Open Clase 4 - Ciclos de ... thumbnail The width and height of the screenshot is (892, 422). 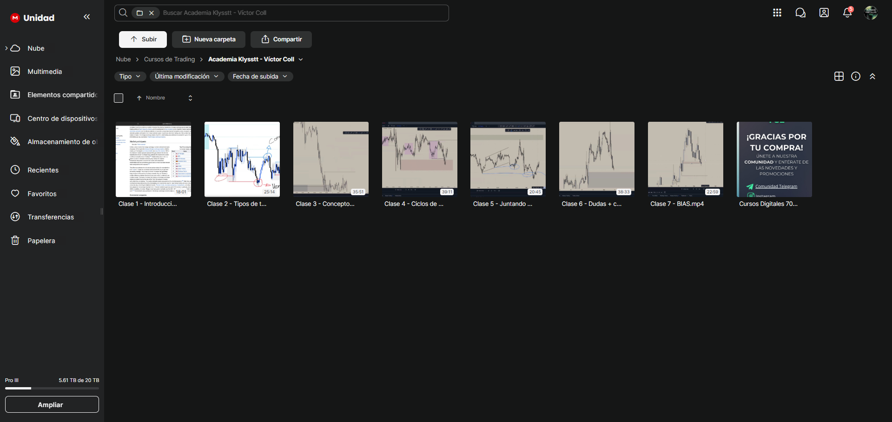pyautogui.click(x=420, y=159)
